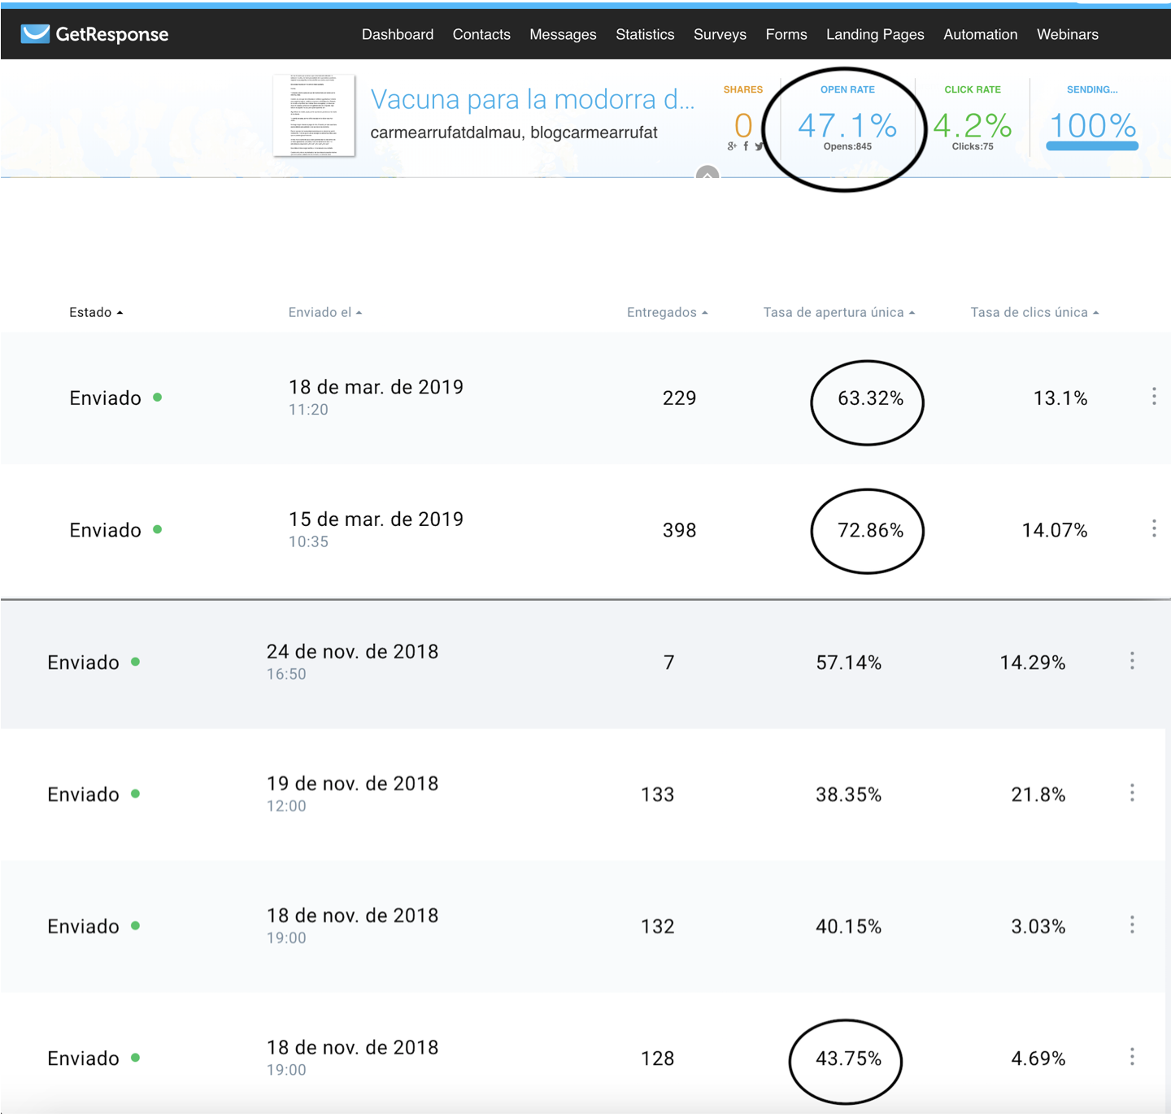1171x1117 pixels.
Task: Sort by Entregados column header
Action: click(667, 312)
